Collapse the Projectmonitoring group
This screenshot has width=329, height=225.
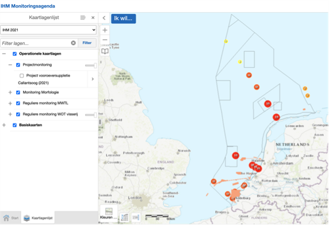point(10,65)
